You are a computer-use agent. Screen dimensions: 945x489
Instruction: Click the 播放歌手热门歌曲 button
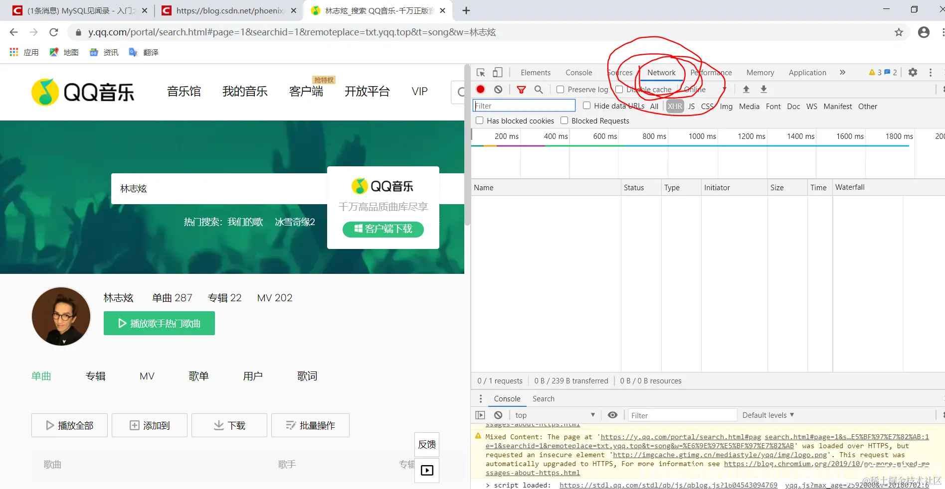click(159, 323)
